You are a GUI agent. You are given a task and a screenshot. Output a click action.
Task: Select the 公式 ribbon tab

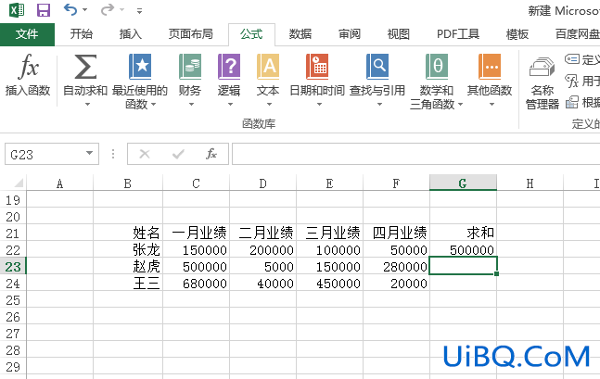[x=251, y=34]
